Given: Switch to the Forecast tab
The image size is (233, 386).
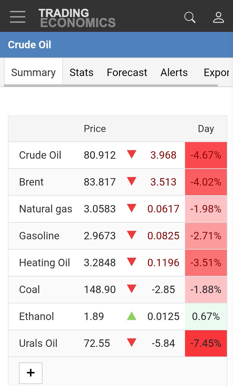Looking at the screenshot, I should point(127,72).
